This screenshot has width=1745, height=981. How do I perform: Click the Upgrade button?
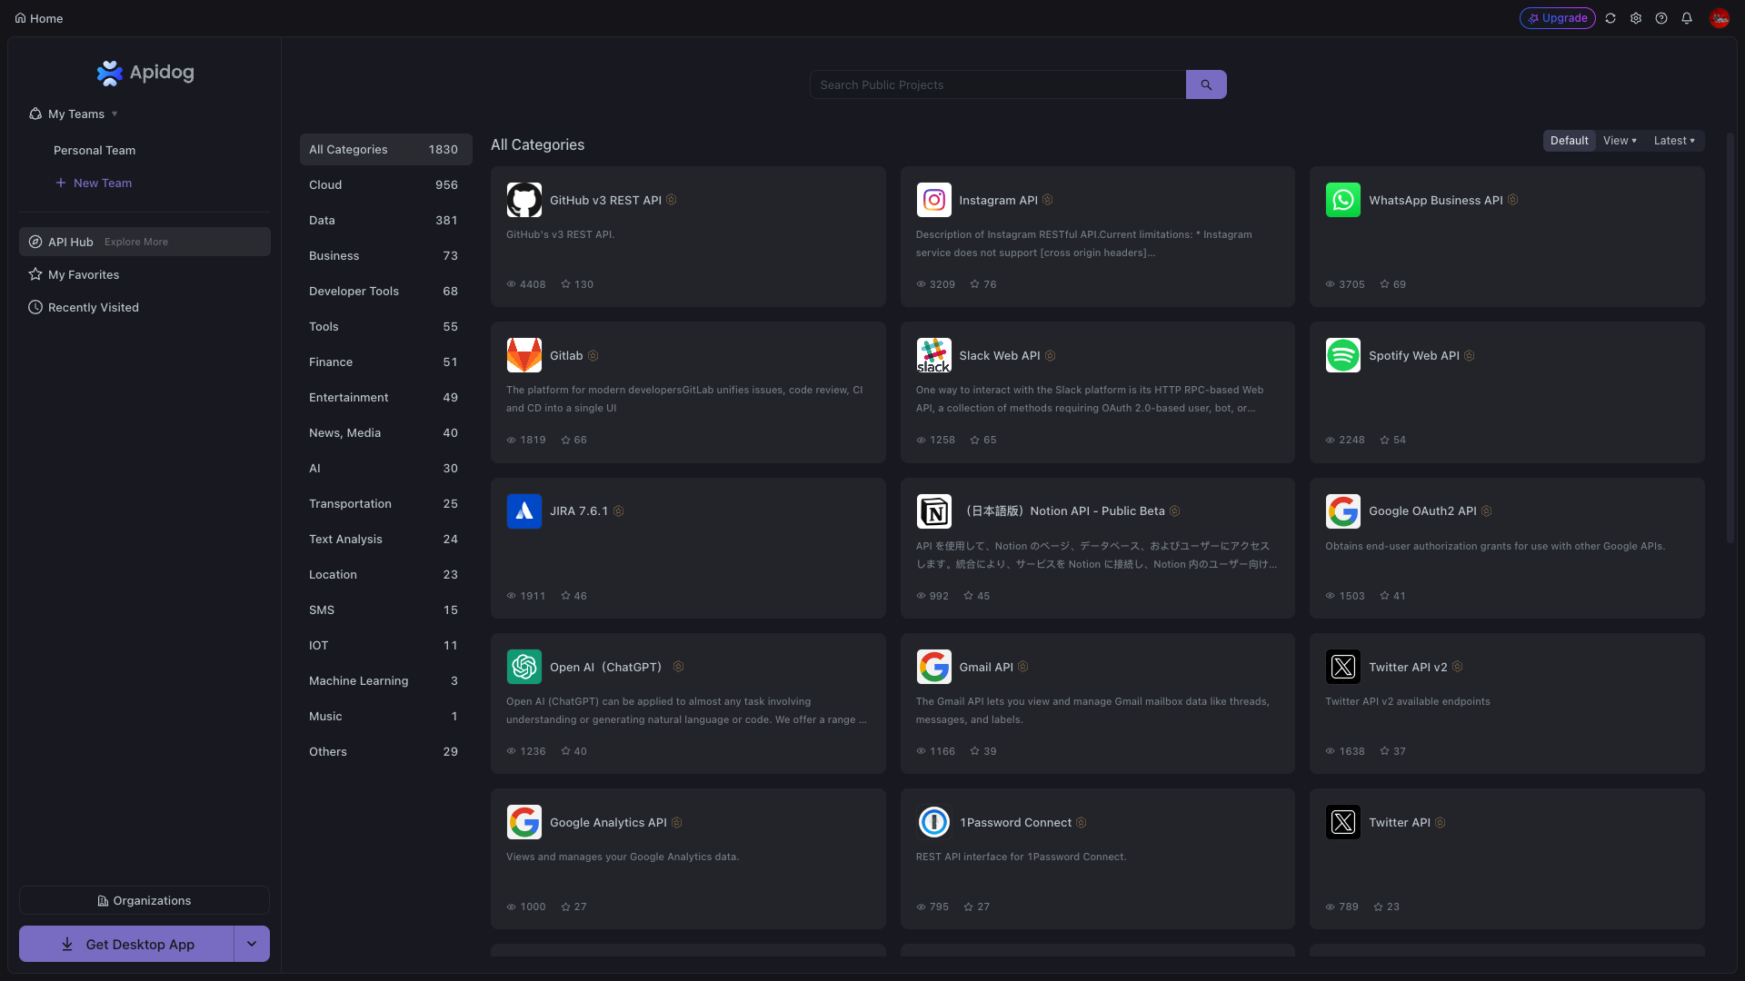[x=1558, y=17]
